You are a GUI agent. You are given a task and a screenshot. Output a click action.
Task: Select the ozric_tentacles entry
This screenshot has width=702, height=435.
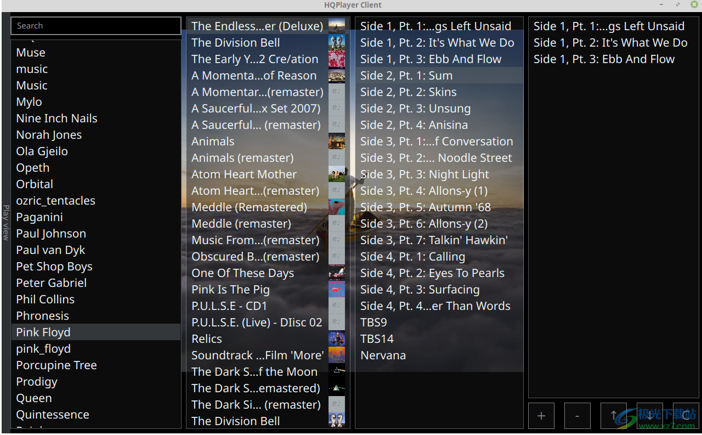[x=96, y=201]
